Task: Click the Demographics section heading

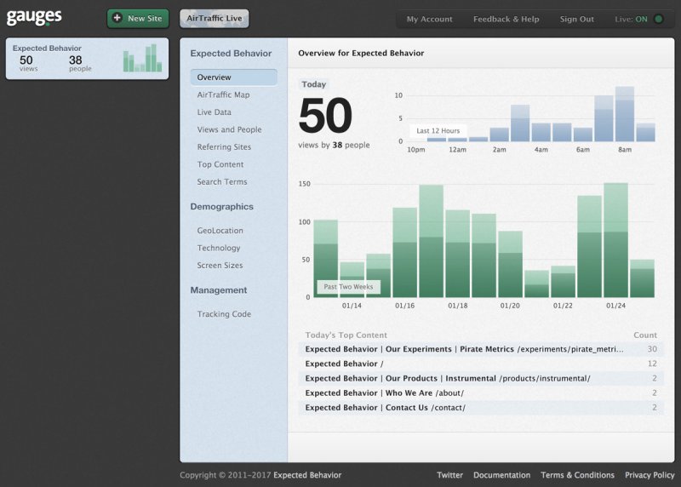Action: pyautogui.click(x=221, y=207)
